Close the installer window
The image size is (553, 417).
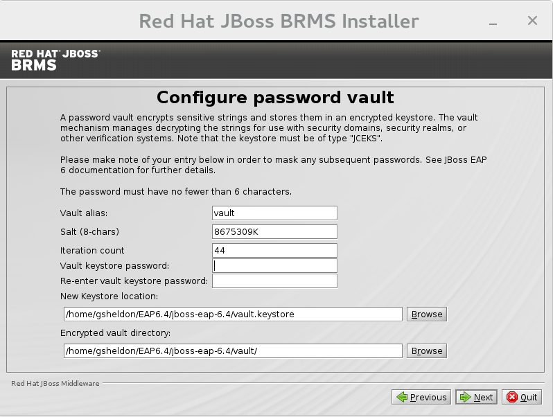coord(532,21)
